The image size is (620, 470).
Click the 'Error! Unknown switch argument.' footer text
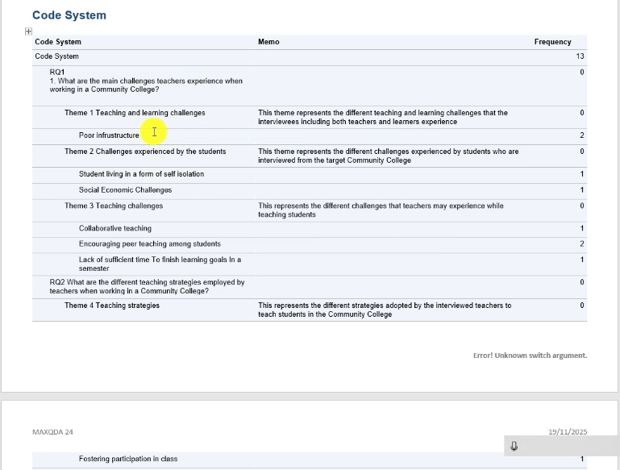point(530,356)
